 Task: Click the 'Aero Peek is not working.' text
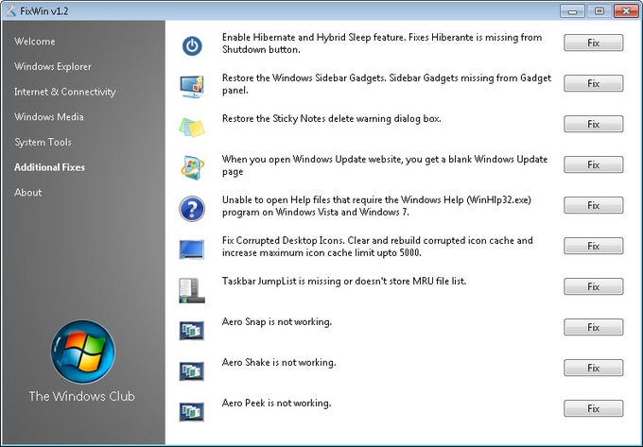click(x=276, y=404)
